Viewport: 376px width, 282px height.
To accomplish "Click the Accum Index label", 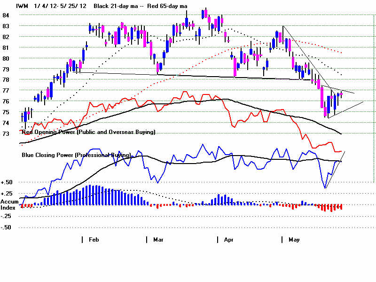I will [x=9, y=204].
